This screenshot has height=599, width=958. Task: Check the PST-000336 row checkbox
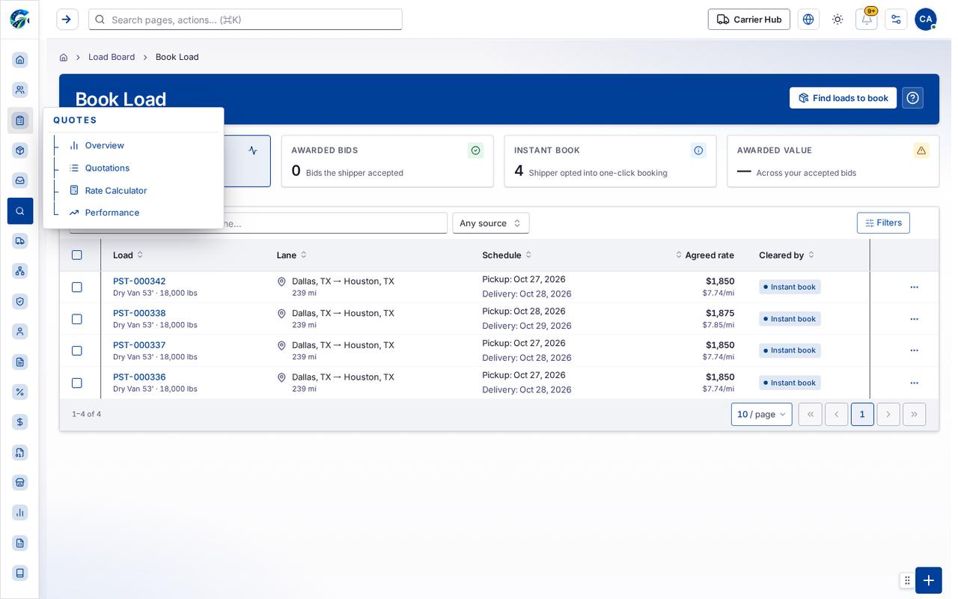tap(76, 383)
